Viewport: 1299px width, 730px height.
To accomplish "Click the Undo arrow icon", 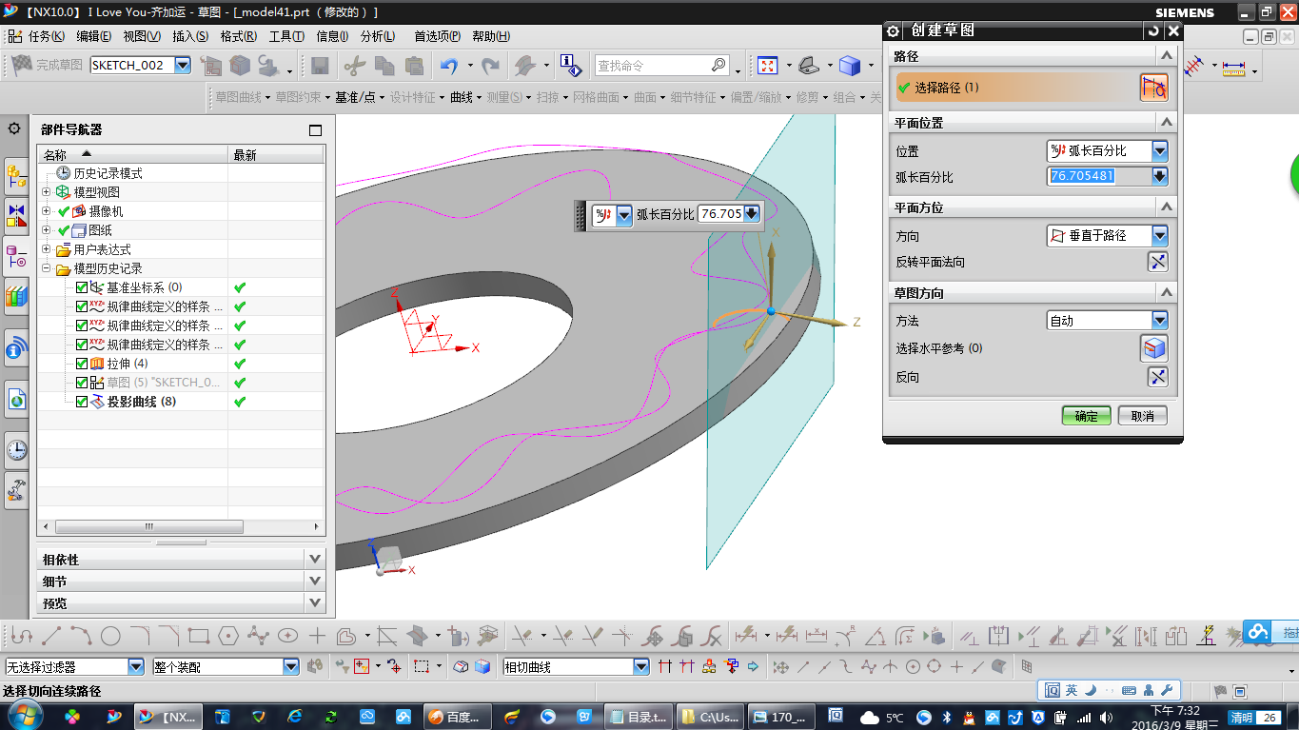I will pyautogui.click(x=449, y=66).
